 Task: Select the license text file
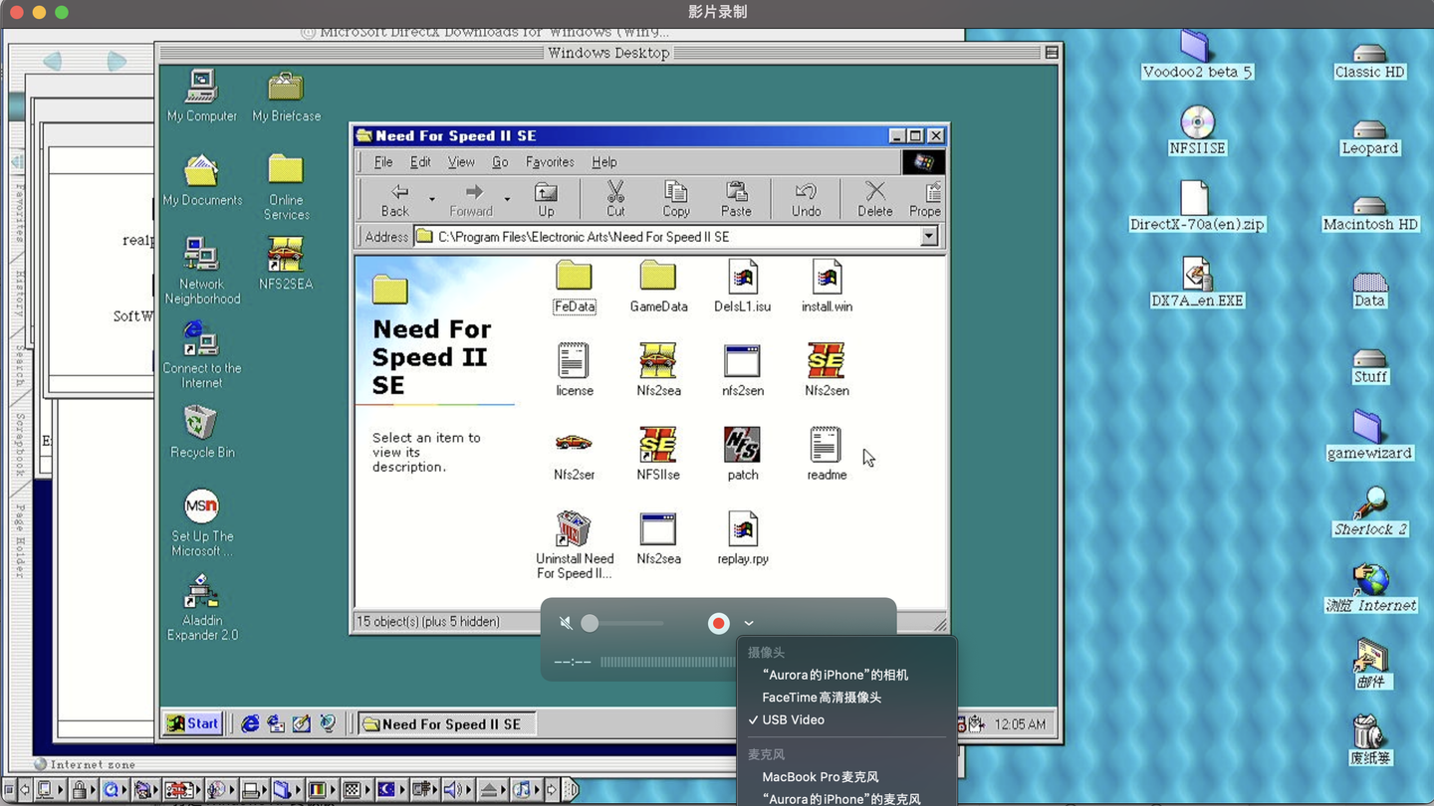[574, 369]
